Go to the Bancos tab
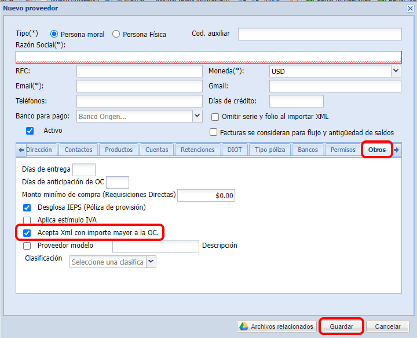 click(x=308, y=150)
